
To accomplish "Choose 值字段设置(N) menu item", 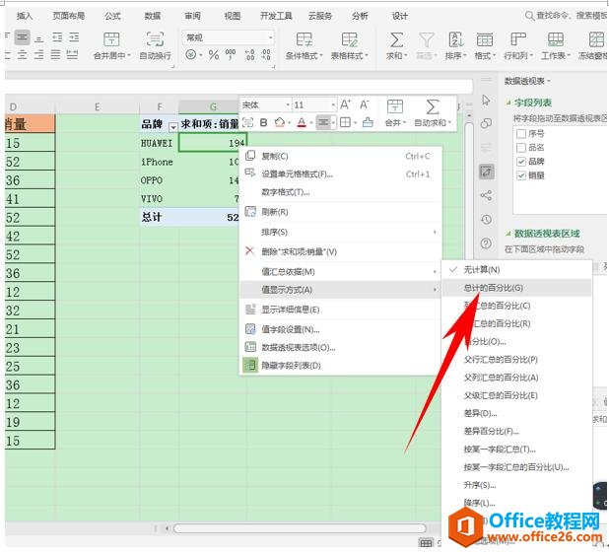I will click(341, 330).
